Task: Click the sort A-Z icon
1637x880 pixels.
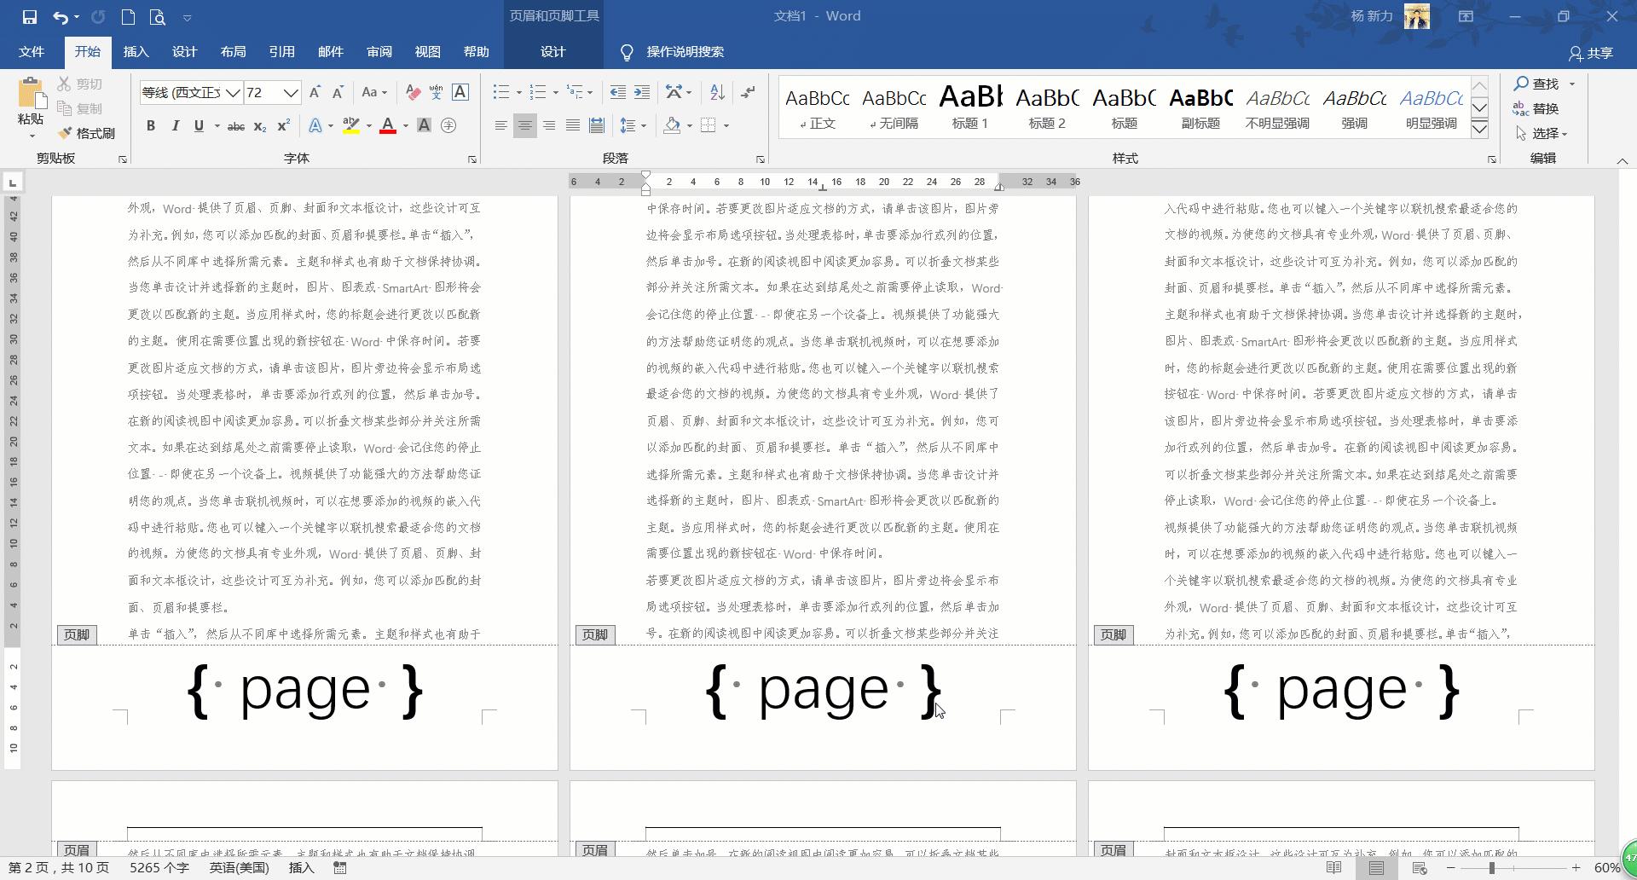Action: pyautogui.click(x=717, y=92)
